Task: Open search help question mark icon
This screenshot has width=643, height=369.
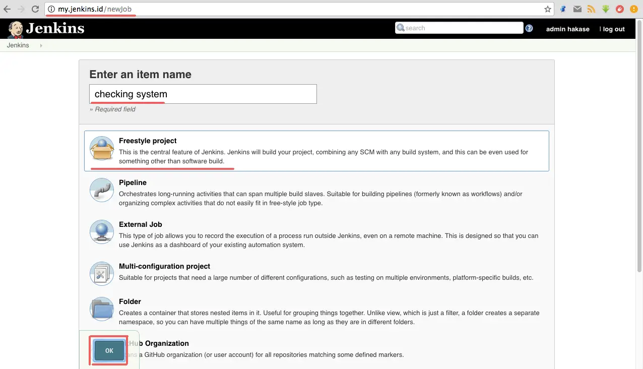Action: pos(529,28)
